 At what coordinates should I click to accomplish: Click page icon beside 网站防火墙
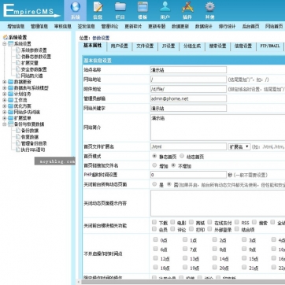tap(18, 76)
